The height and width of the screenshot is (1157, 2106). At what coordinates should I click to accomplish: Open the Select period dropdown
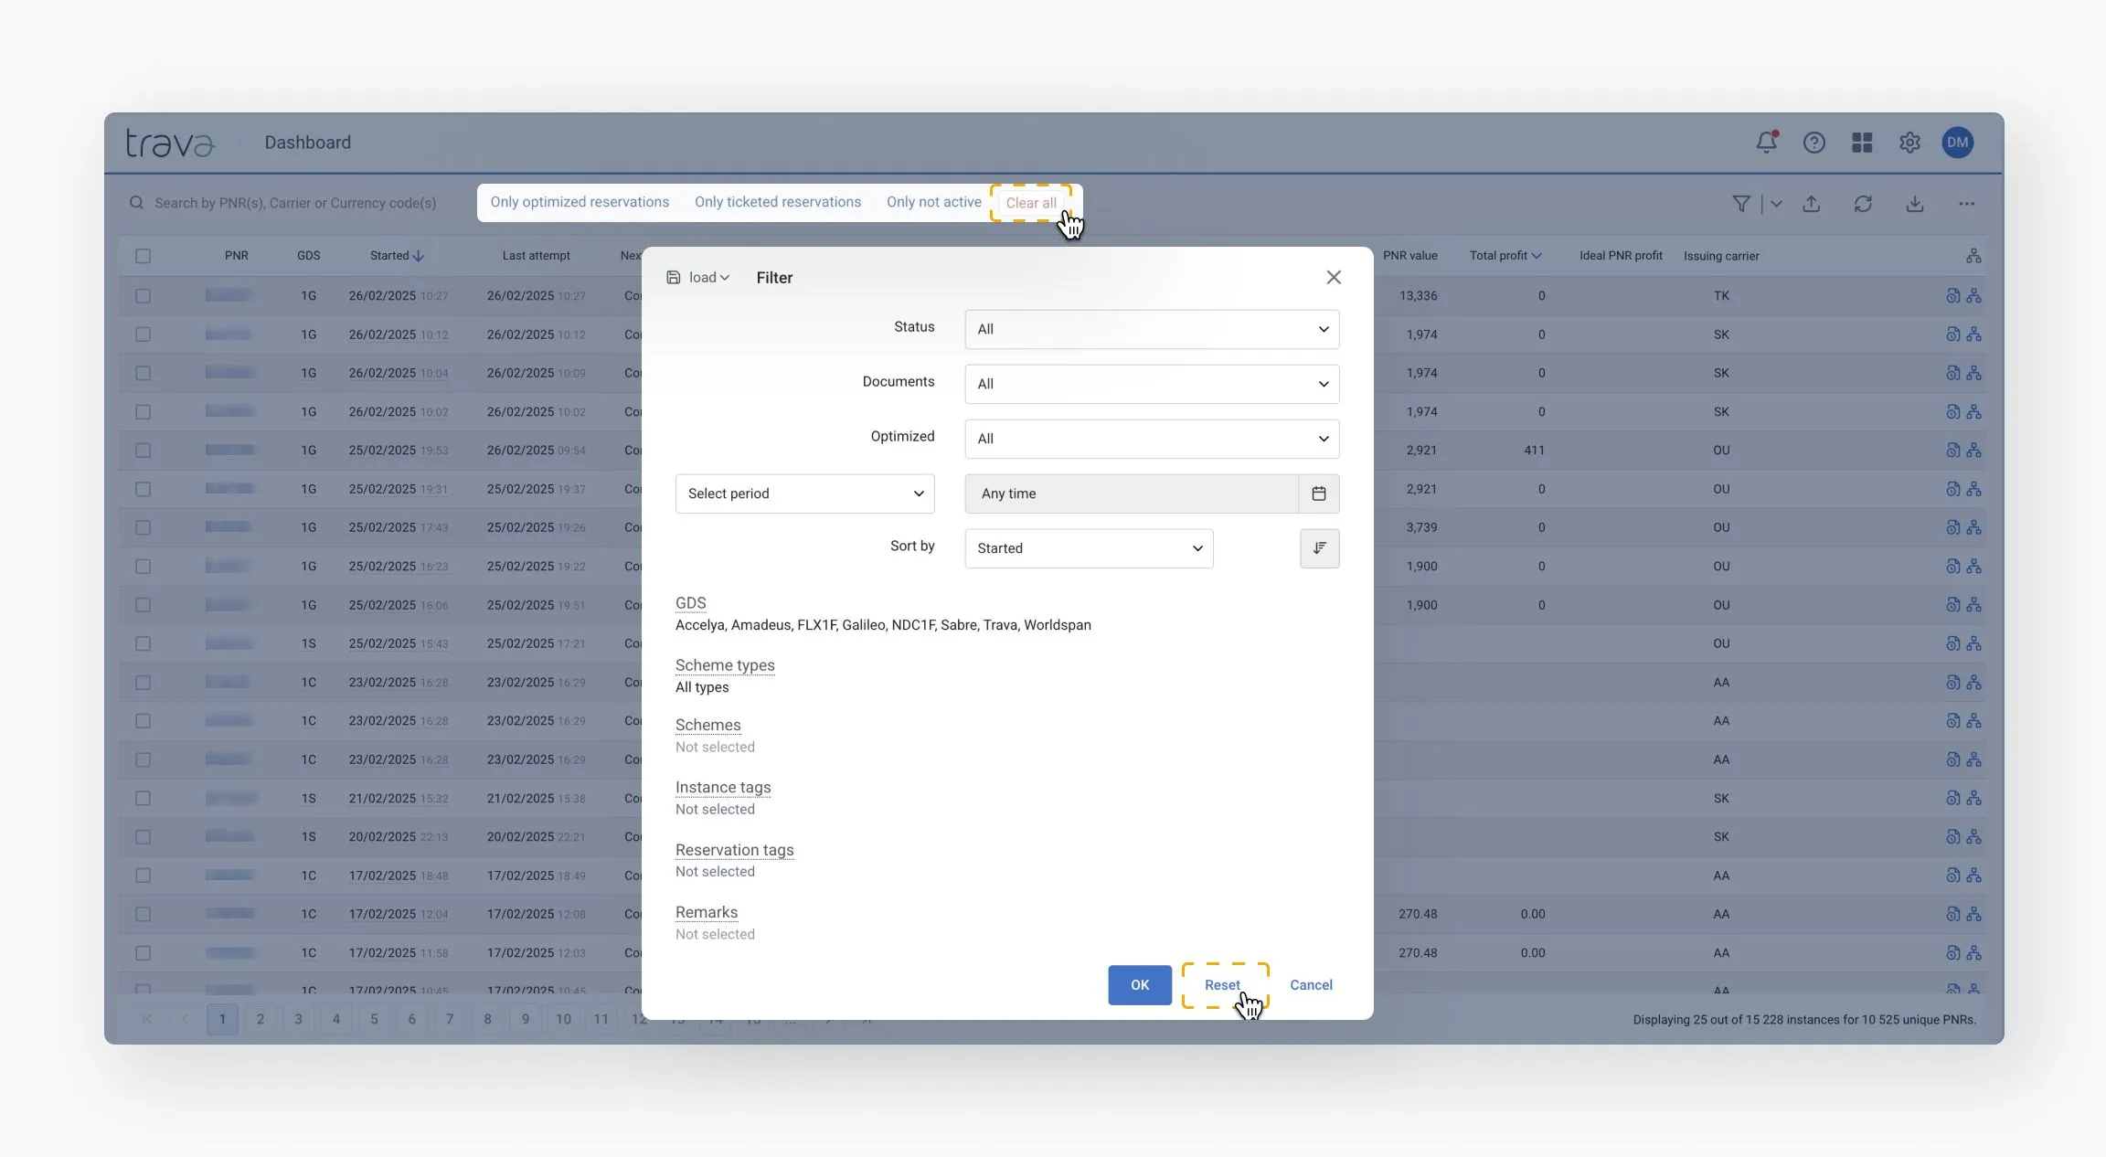(804, 494)
